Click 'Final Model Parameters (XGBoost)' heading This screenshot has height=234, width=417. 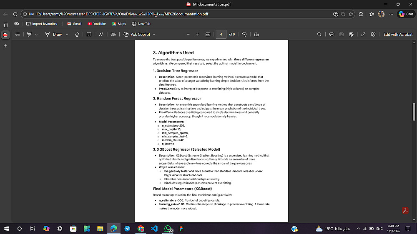pyautogui.click(x=183, y=189)
